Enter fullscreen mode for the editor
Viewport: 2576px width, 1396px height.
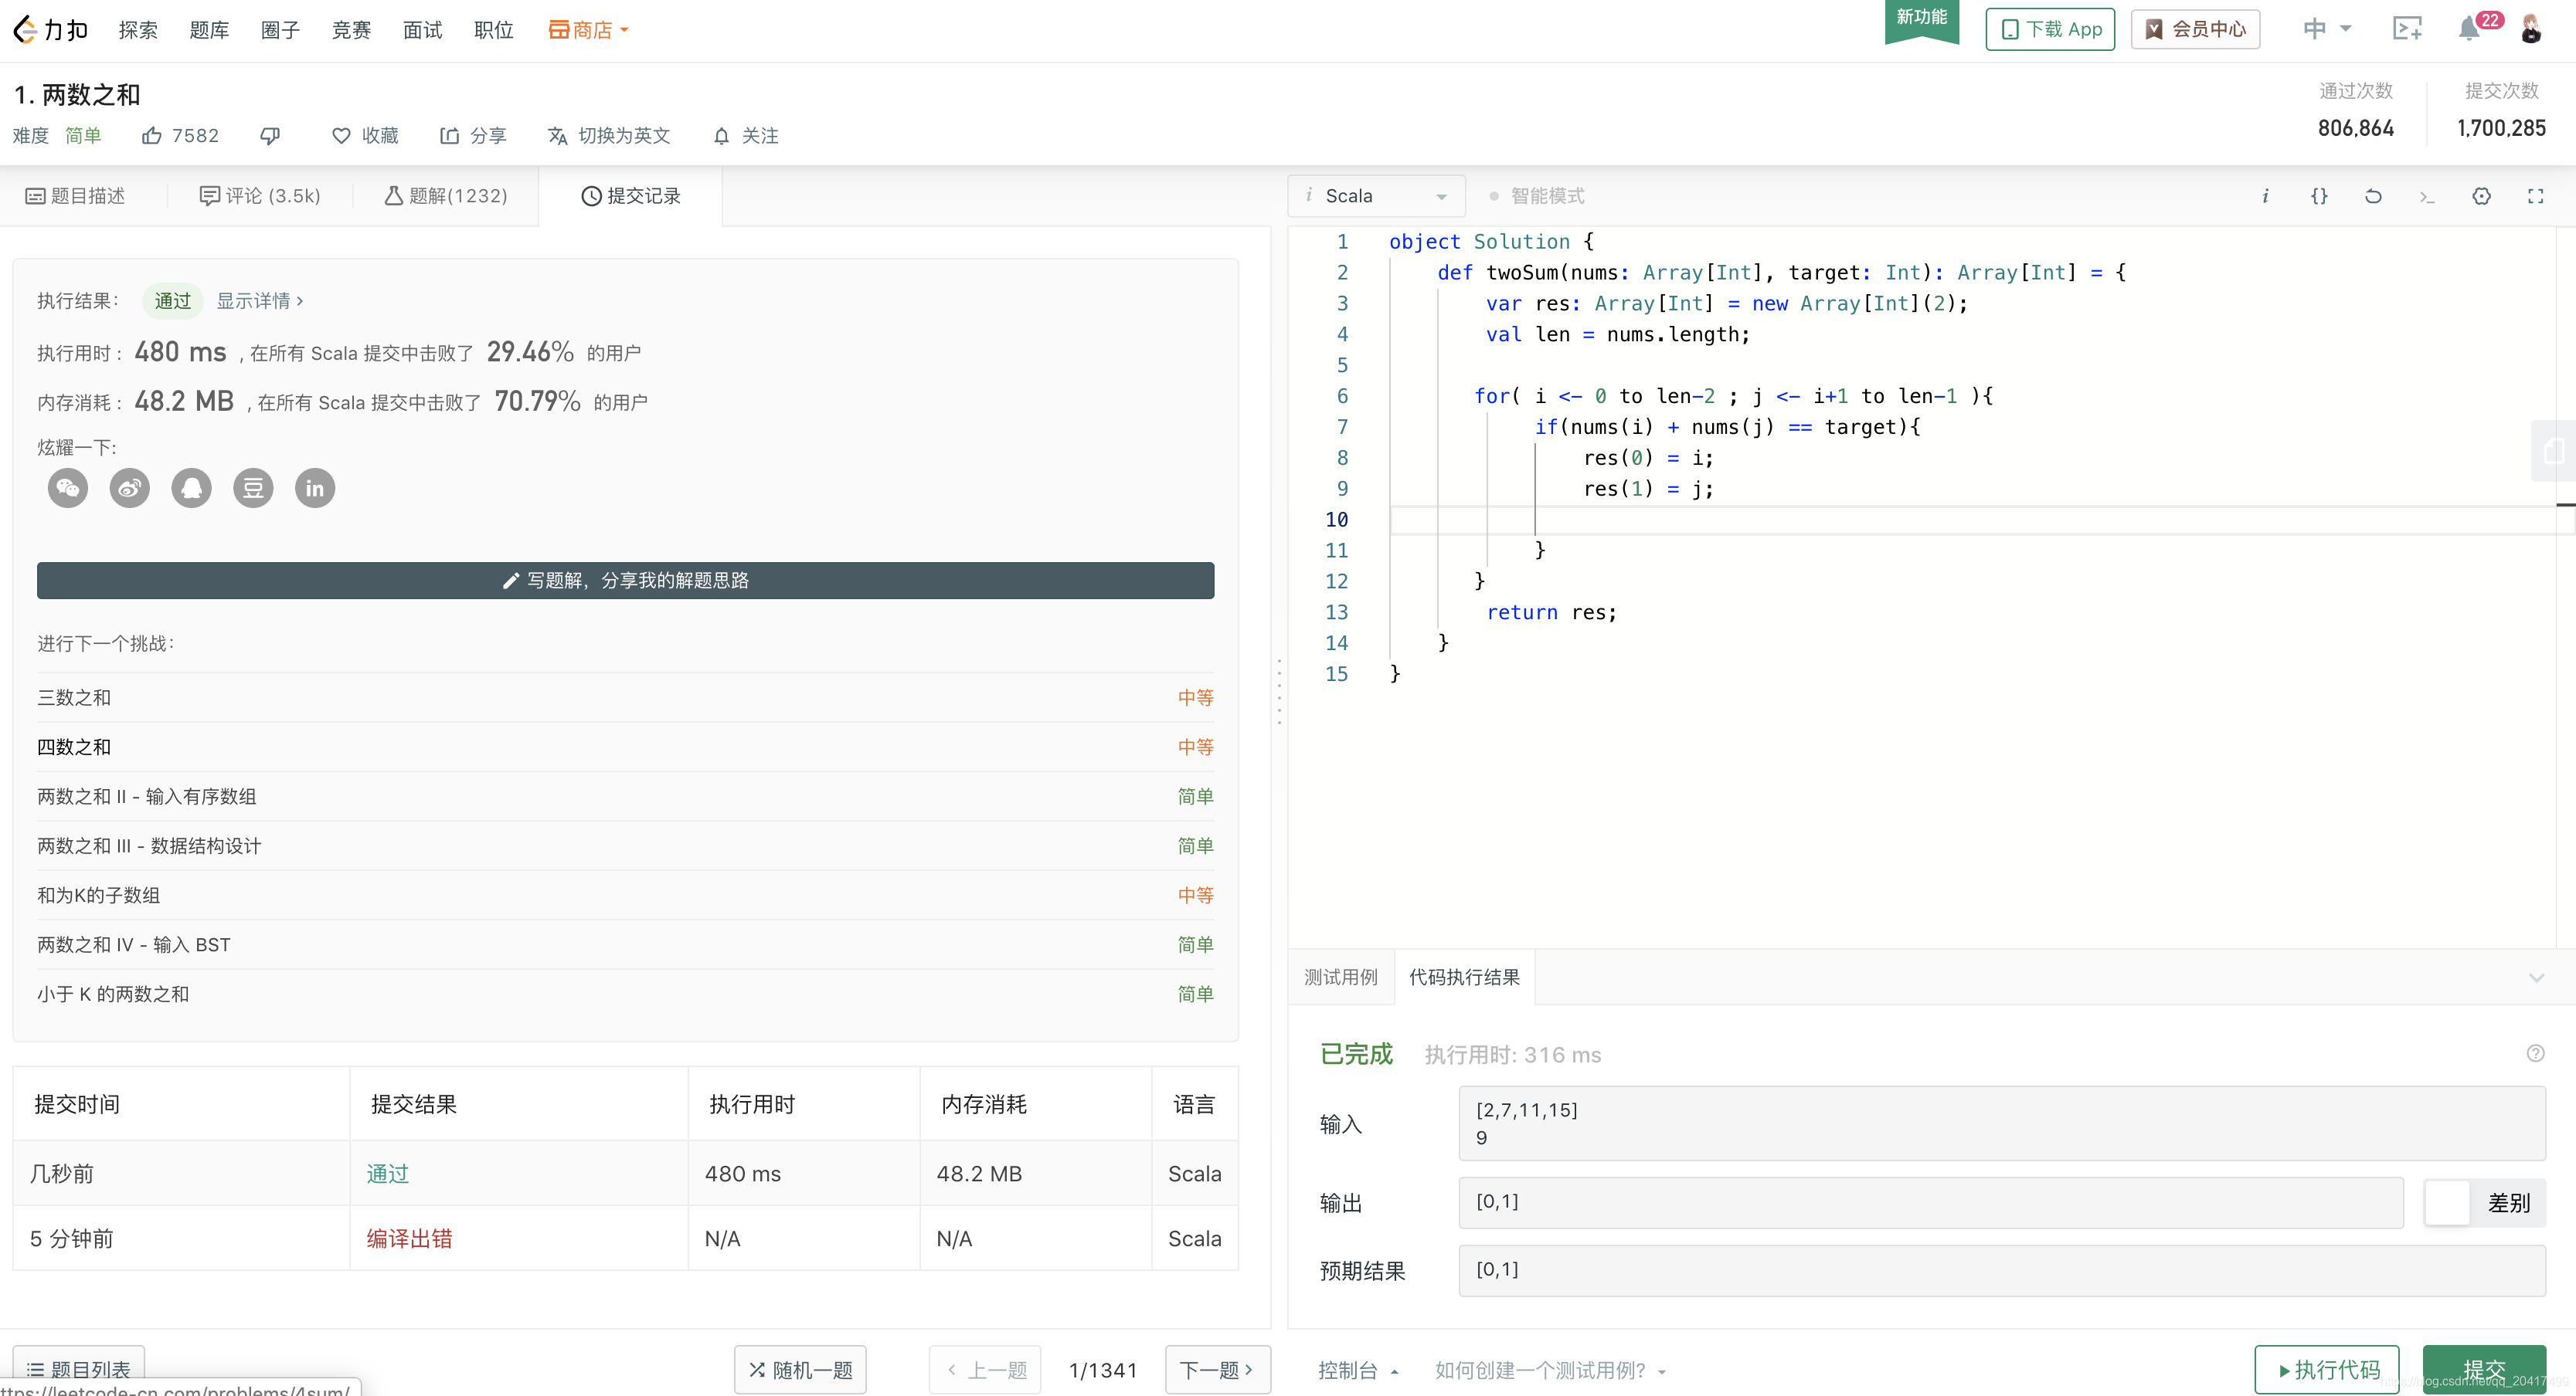tap(2536, 196)
